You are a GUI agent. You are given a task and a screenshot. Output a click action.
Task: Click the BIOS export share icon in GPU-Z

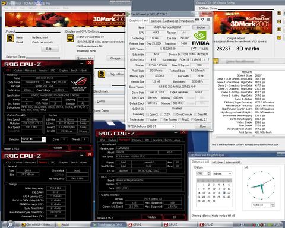tap(194, 49)
